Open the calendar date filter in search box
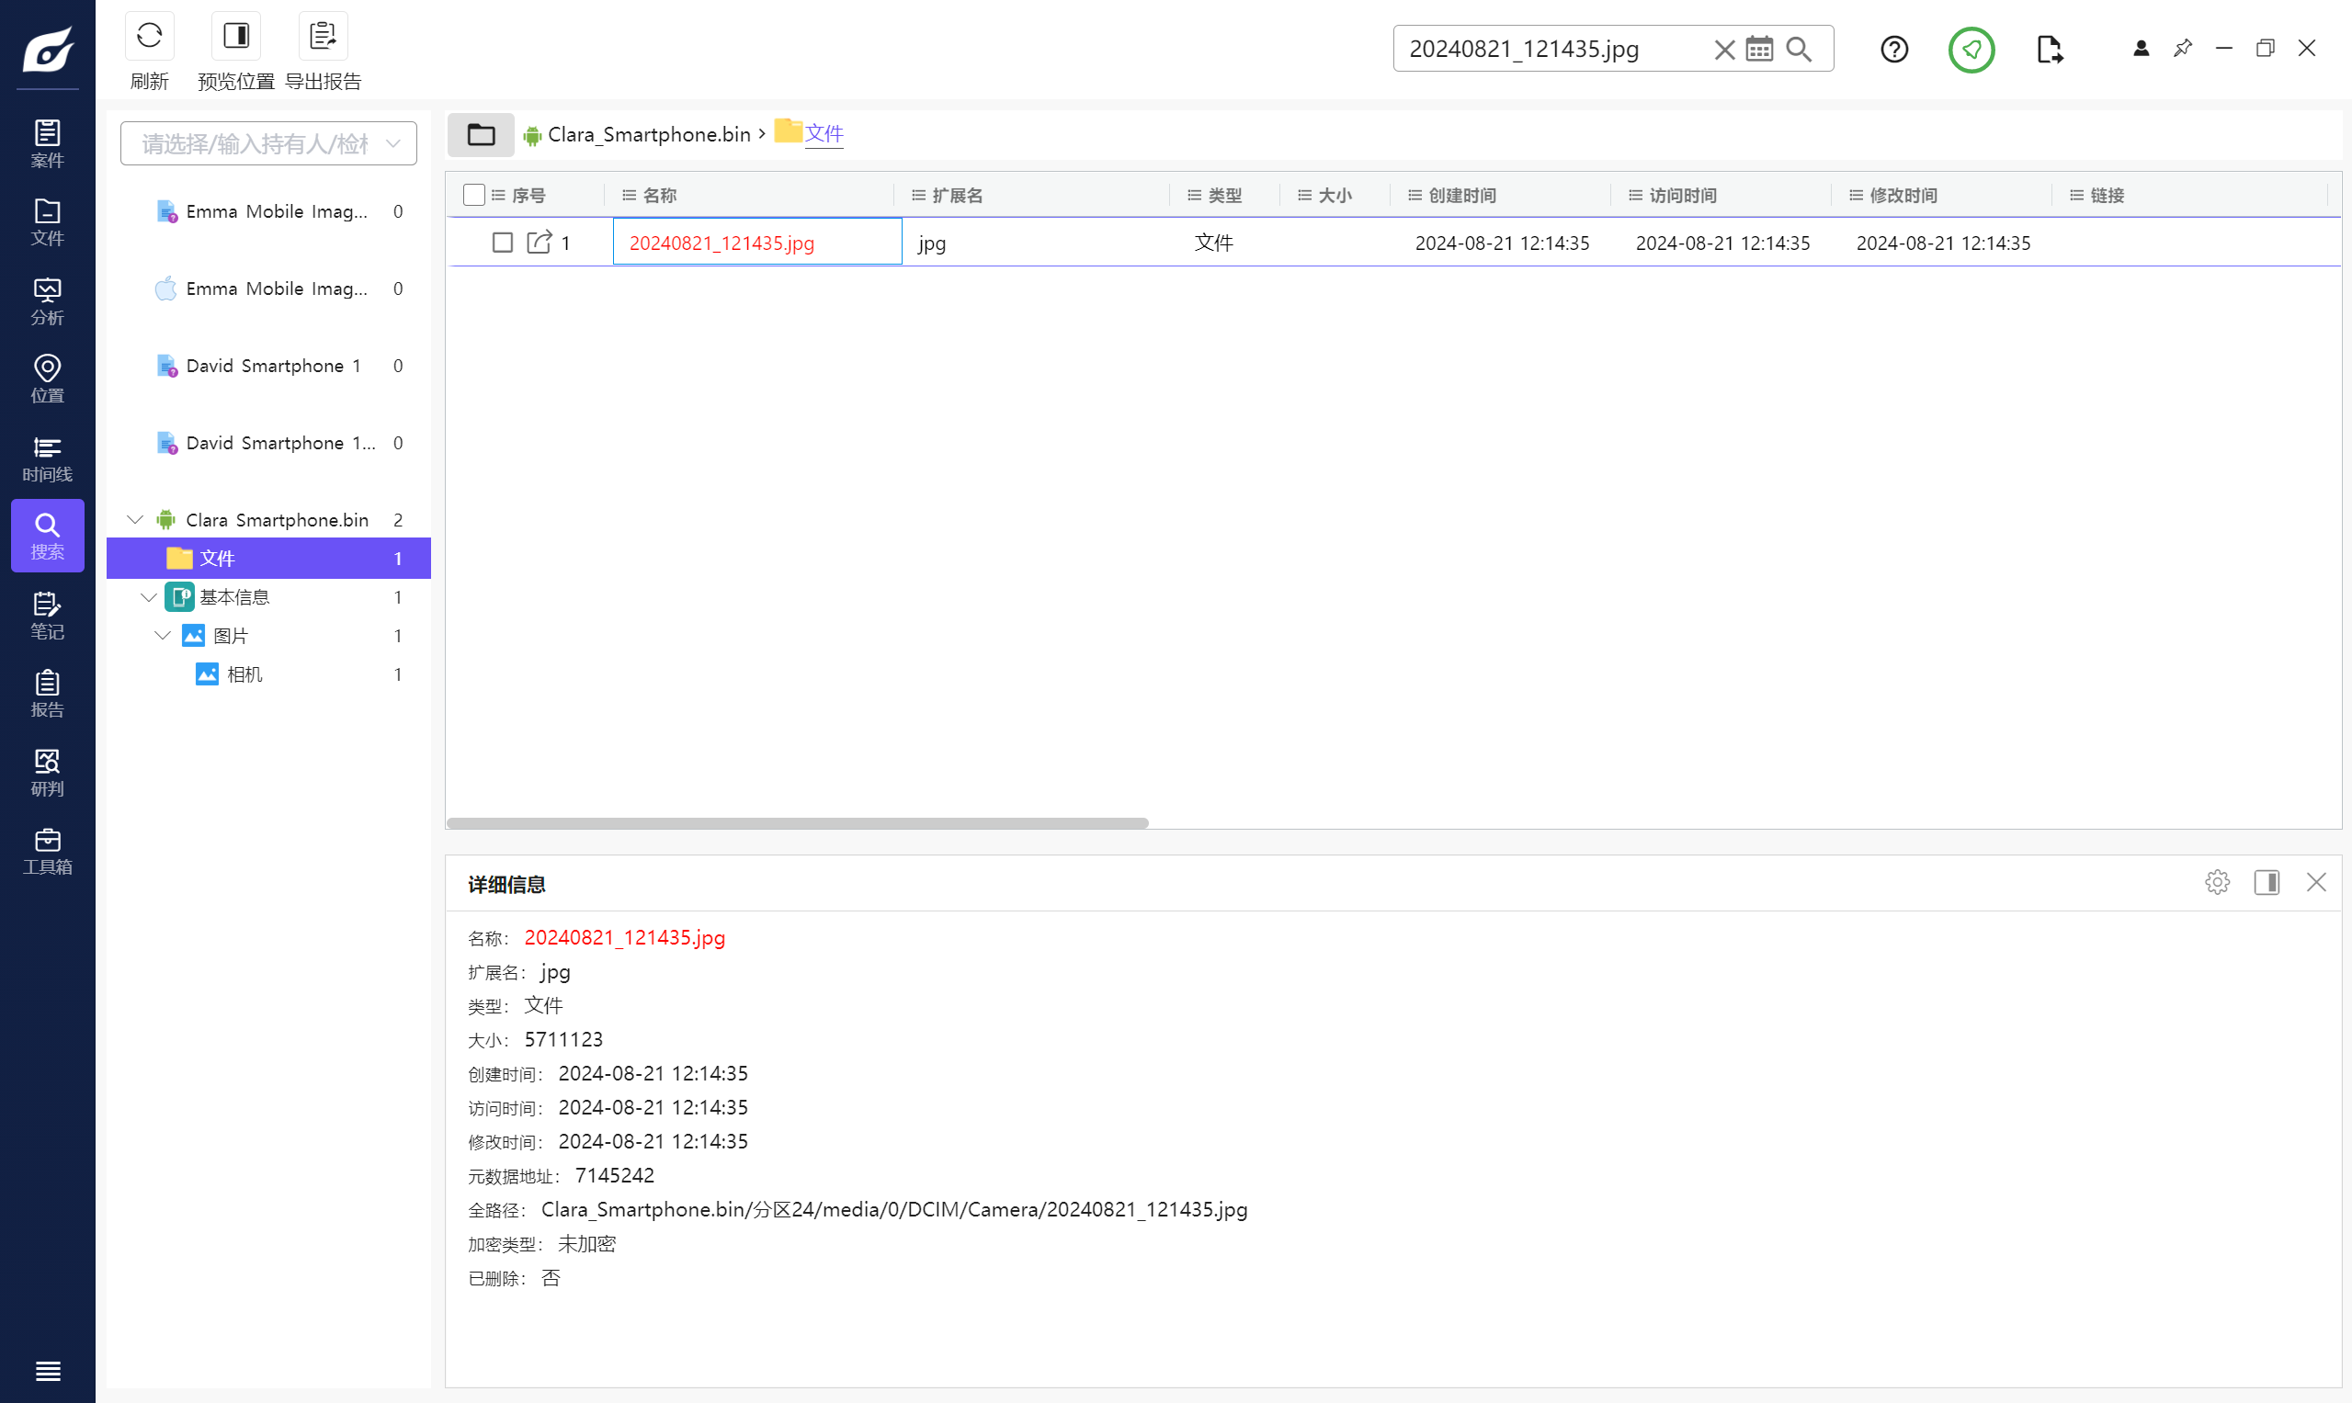2352x1403 pixels. (1758, 50)
